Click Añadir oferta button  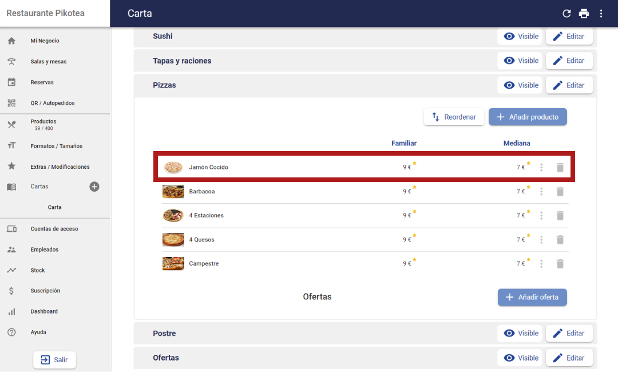[532, 297]
